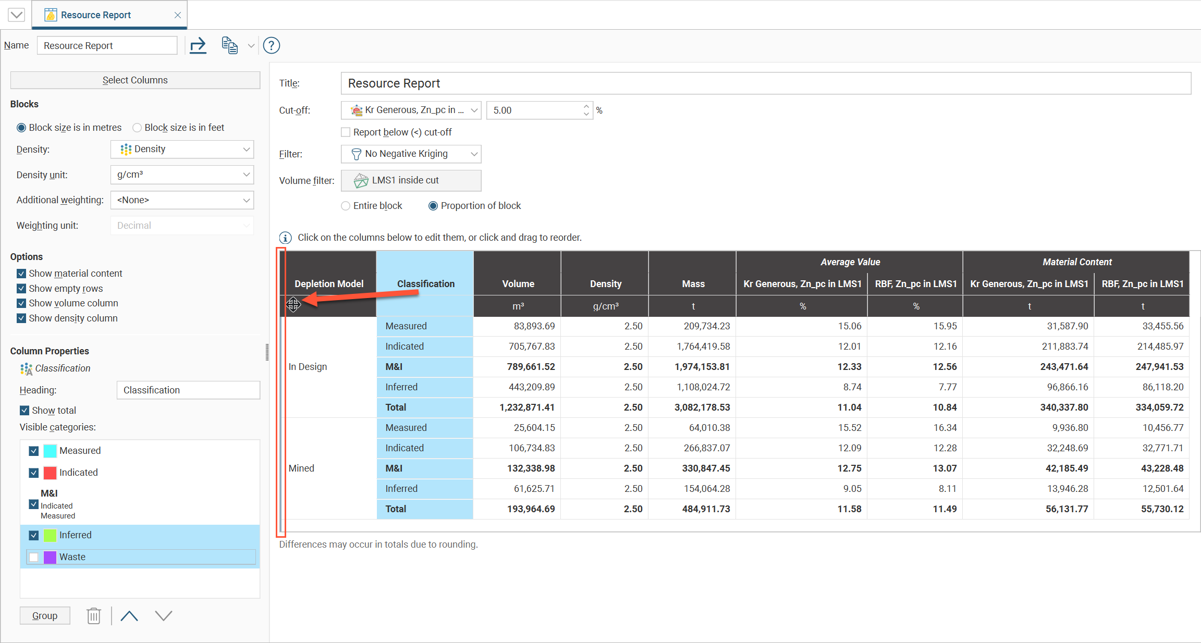
Task: Move category up with up arrow
Action: (129, 616)
